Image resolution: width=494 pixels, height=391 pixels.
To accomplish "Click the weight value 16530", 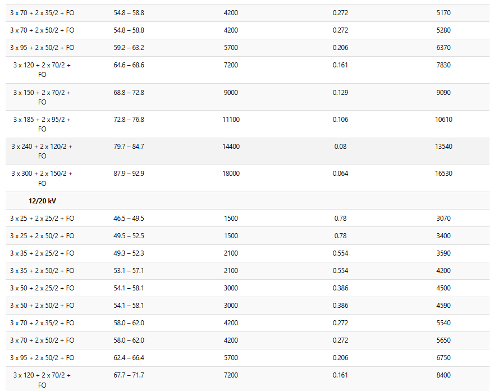I will point(443,174).
